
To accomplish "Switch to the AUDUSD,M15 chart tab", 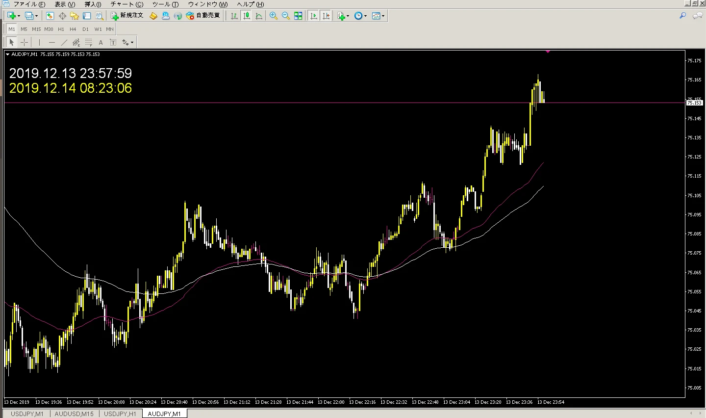I will coord(74,414).
